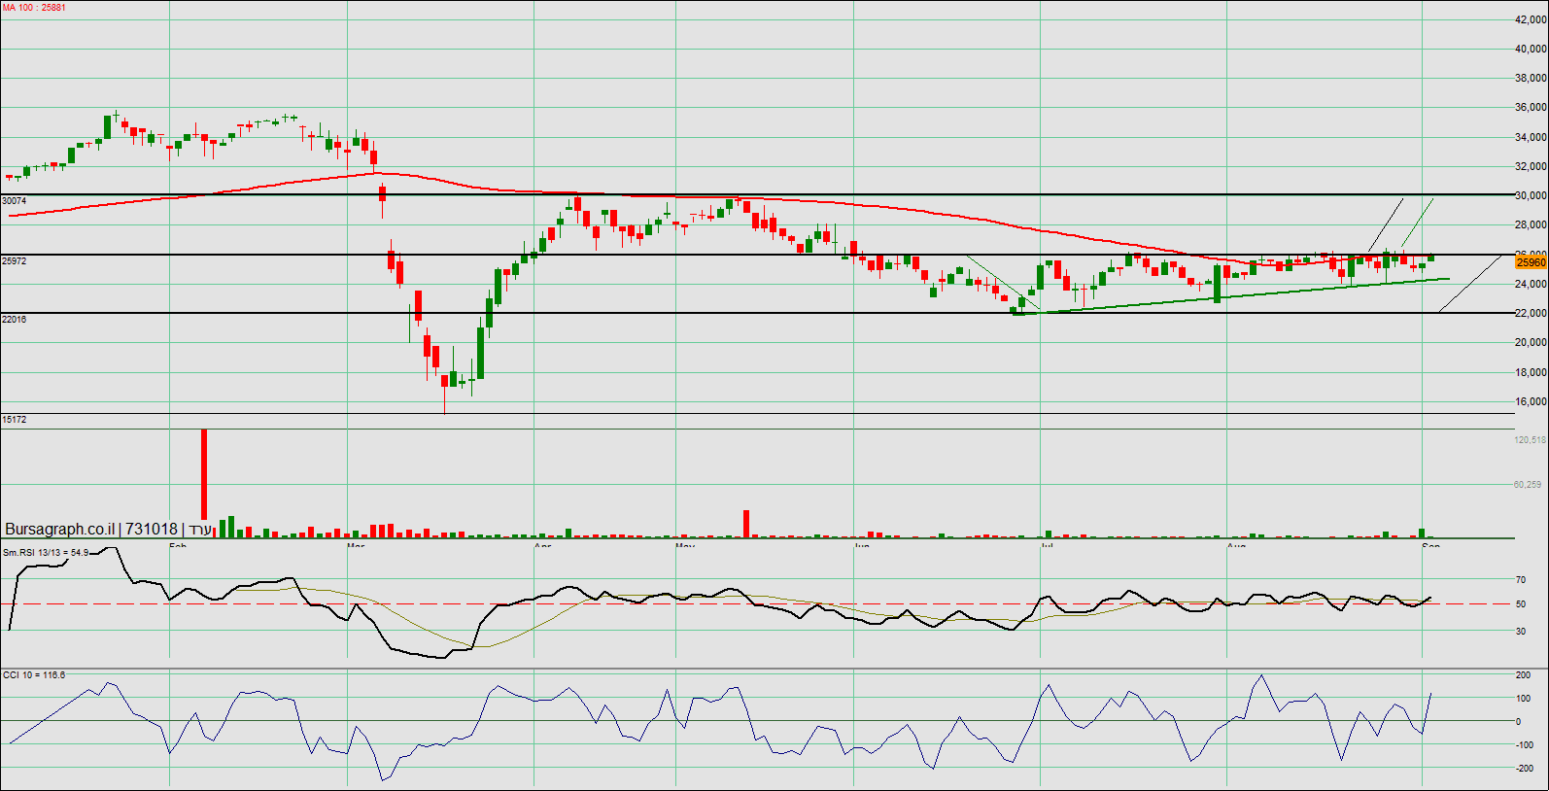Click the 16,000 price axis label
Screen dimensions: 1549x791
pos(1531,402)
